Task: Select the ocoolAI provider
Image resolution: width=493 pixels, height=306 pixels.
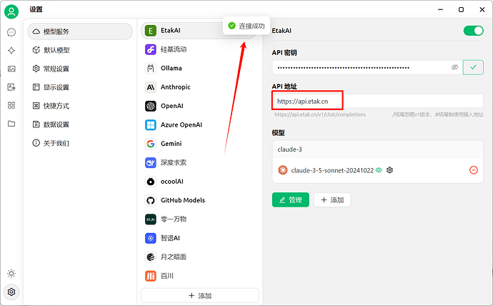Action: coord(198,182)
